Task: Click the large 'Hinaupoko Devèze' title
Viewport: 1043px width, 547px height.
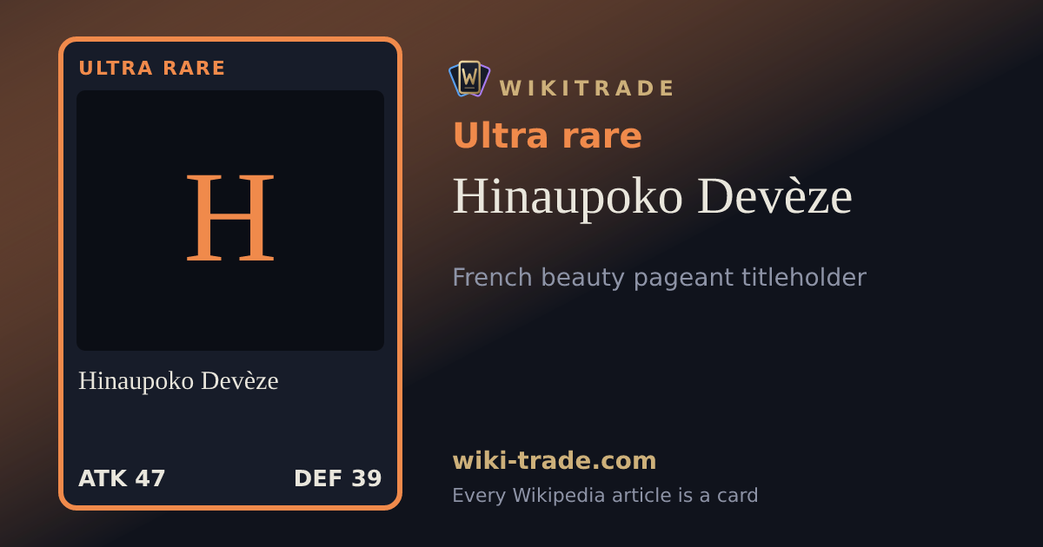Action: tap(652, 196)
